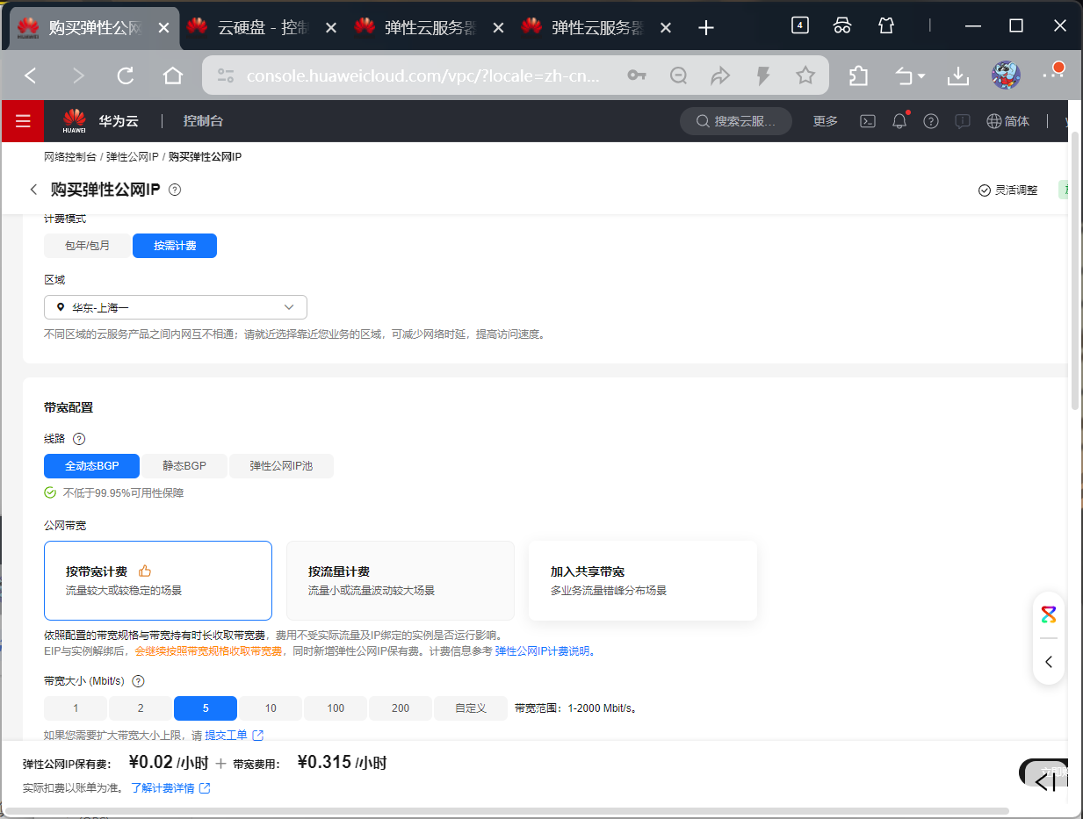Expand the right sidebar collapse arrow
This screenshot has height=819, width=1083.
point(1049,662)
